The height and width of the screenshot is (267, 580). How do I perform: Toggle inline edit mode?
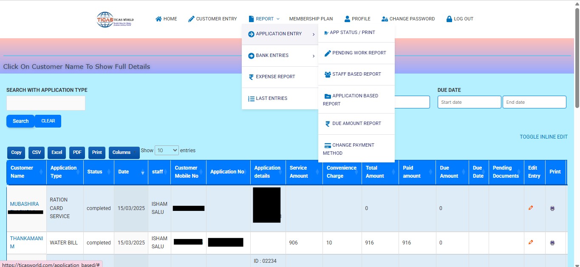543,137
